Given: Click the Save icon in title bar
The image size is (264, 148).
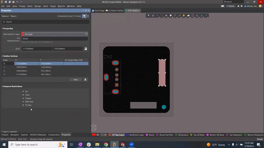Looking at the screenshot, I should (x=6, y=2).
